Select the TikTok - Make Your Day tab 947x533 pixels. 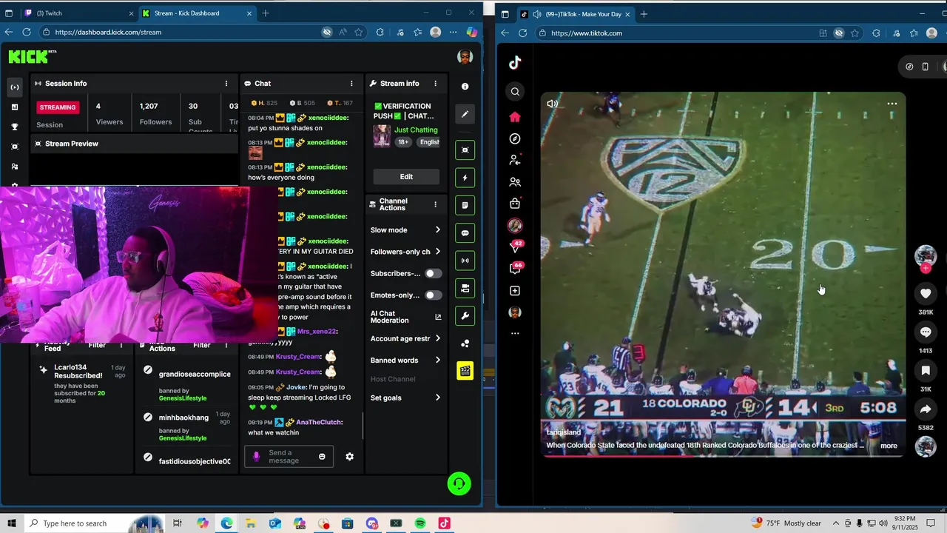coord(577,14)
